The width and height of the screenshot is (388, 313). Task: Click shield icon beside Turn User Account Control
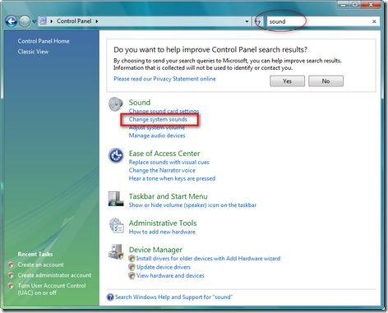pos(11,286)
